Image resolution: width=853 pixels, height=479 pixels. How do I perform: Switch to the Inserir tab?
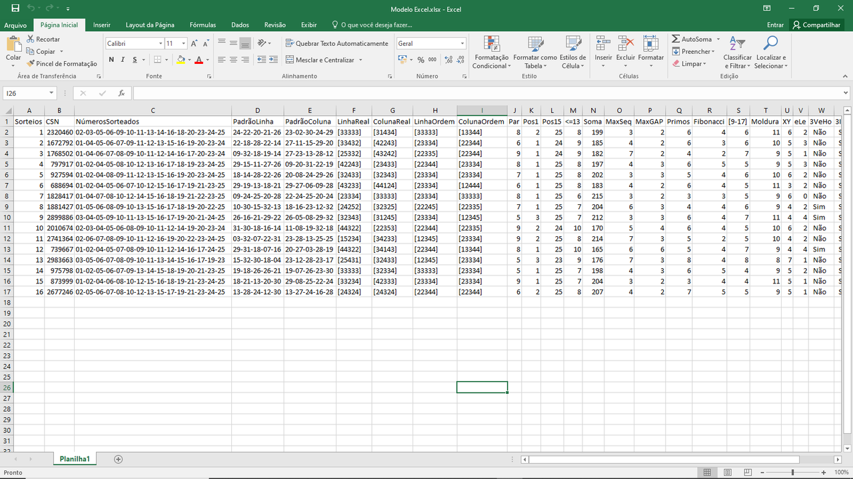pos(102,25)
